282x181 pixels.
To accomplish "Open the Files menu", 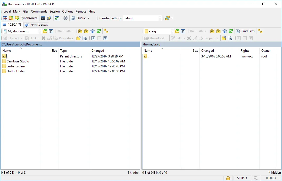I will [25, 11].
